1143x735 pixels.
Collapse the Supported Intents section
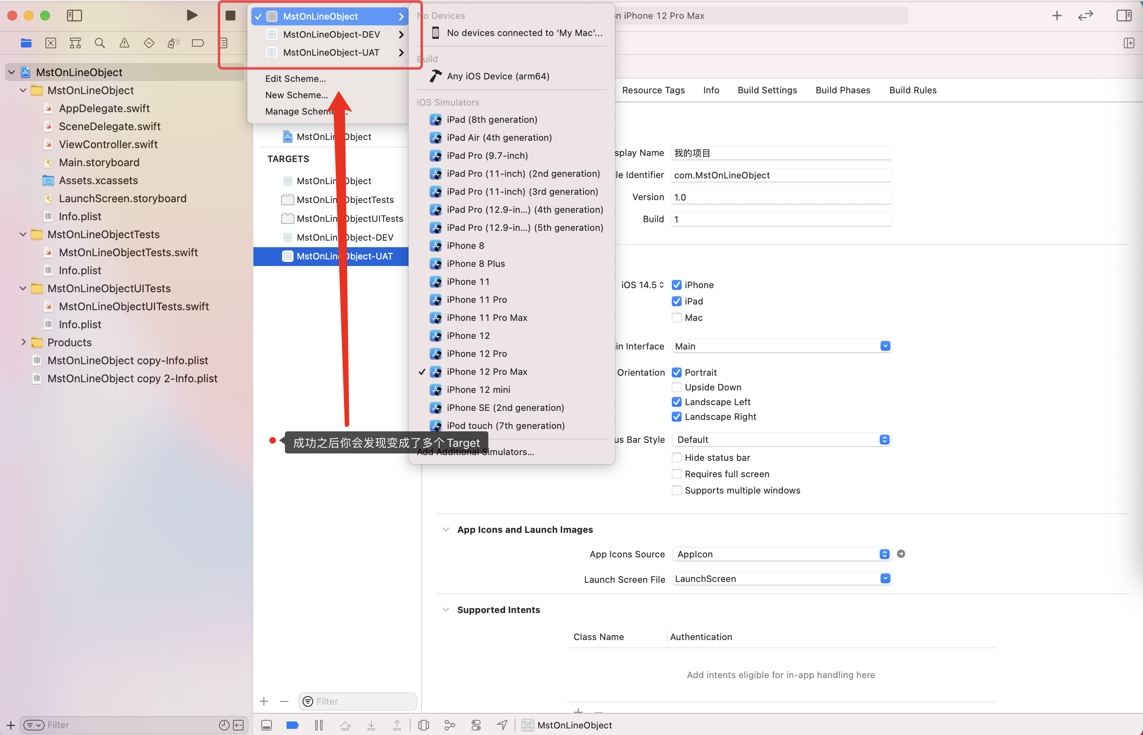click(x=446, y=610)
